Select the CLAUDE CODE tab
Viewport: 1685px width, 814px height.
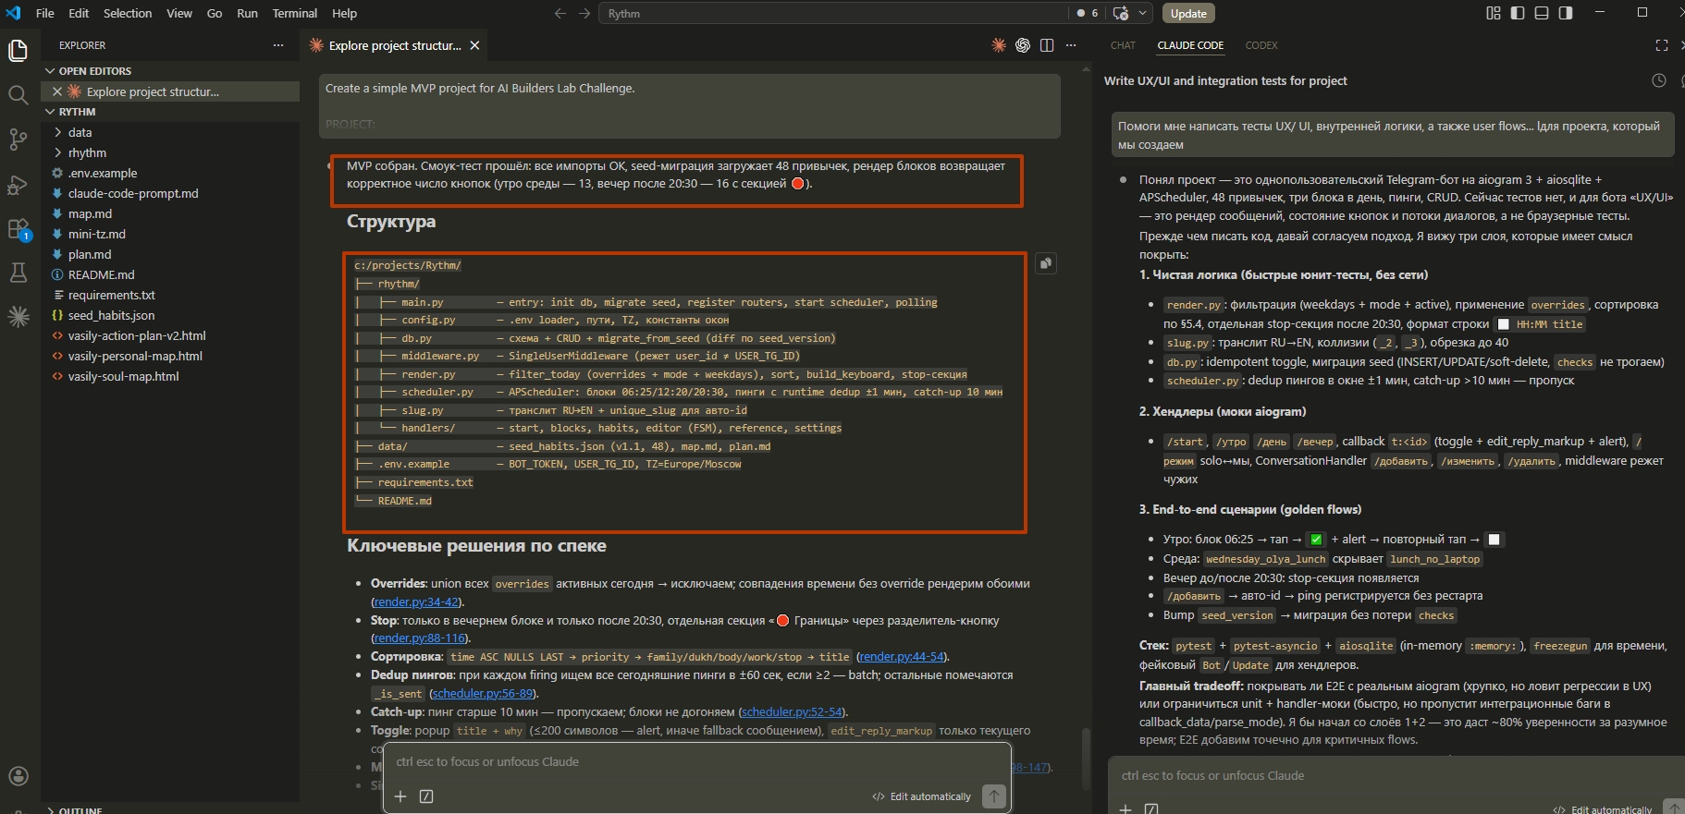(1190, 45)
